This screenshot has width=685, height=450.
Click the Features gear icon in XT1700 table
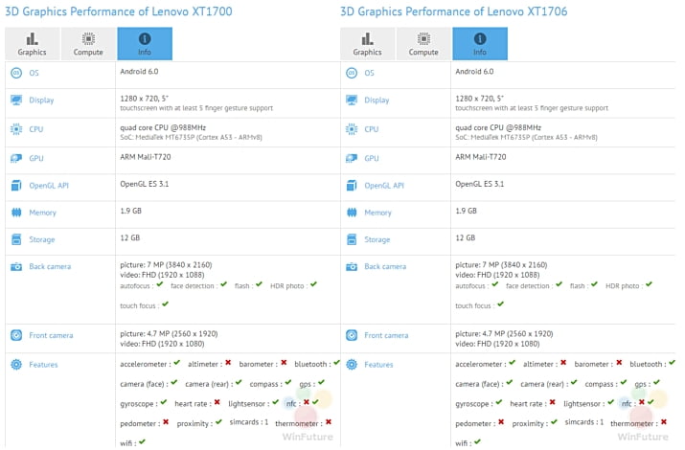(16, 364)
